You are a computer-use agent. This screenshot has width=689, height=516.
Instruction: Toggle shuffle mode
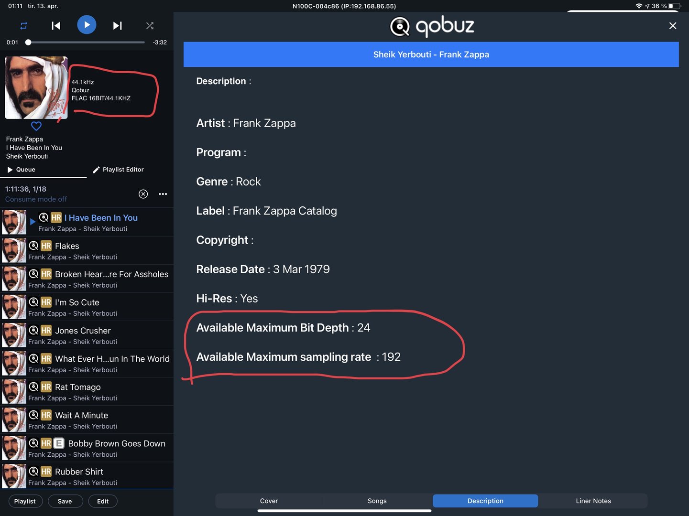click(x=150, y=26)
